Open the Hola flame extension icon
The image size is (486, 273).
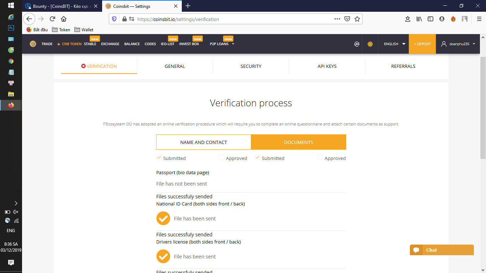click(453, 19)
